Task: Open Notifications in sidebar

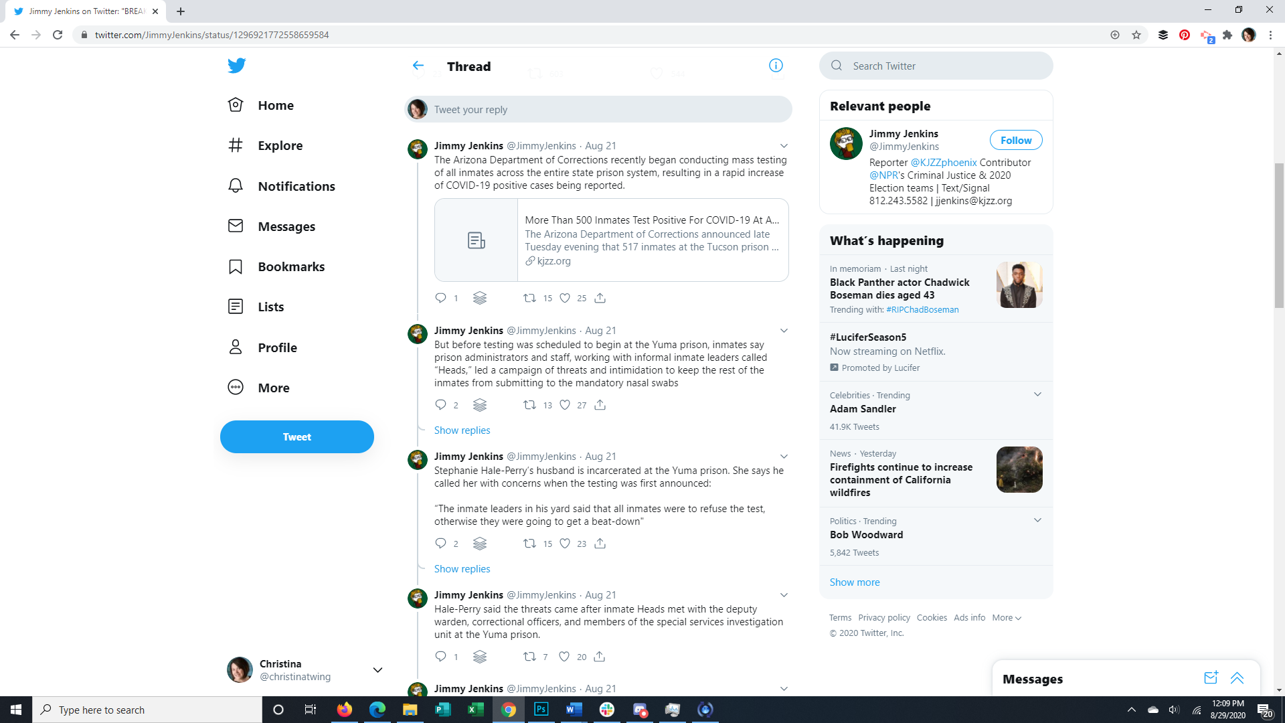Action: coord(296,186)
